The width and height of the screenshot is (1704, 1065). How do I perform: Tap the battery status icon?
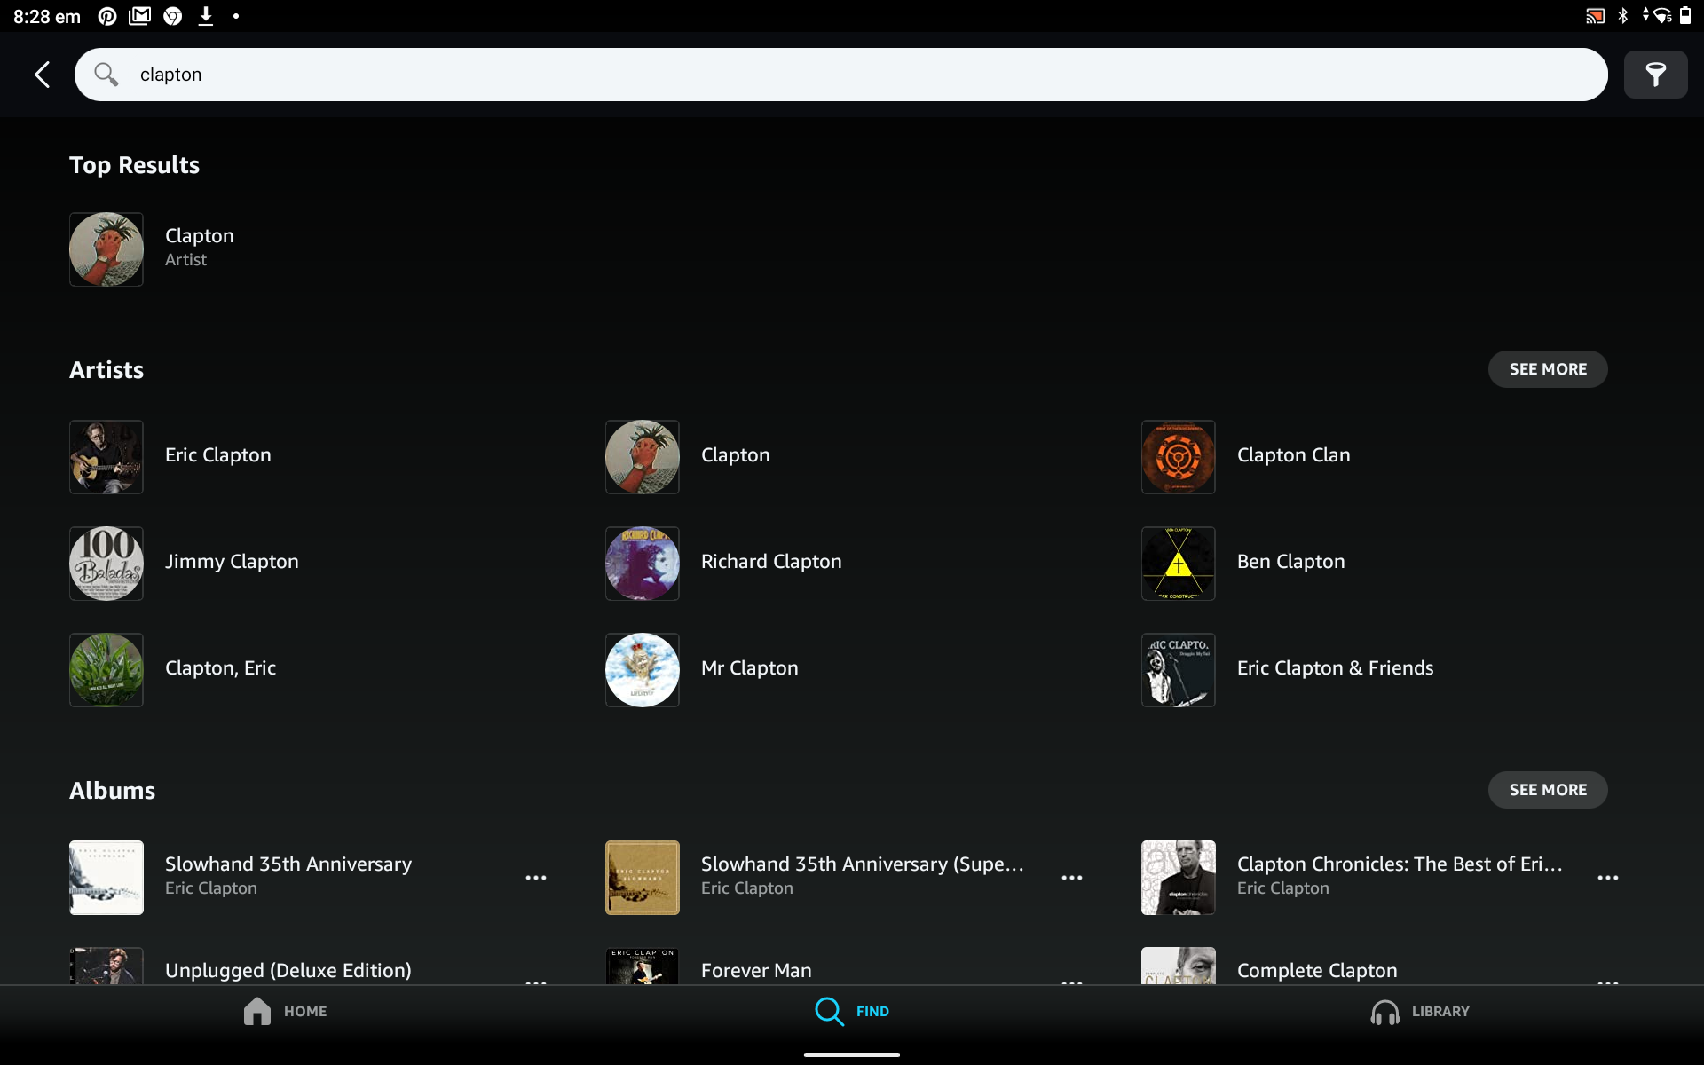pyautogui.click(x=1685, y=15)
